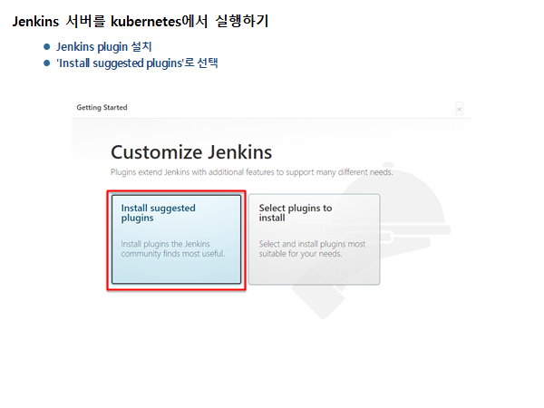Click 'Install plugins the Jenkins community finds most useful' description

173,248
